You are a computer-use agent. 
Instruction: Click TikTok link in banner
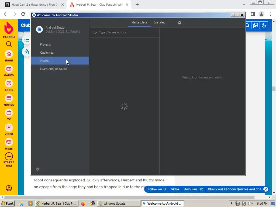[x=175, y=189]
